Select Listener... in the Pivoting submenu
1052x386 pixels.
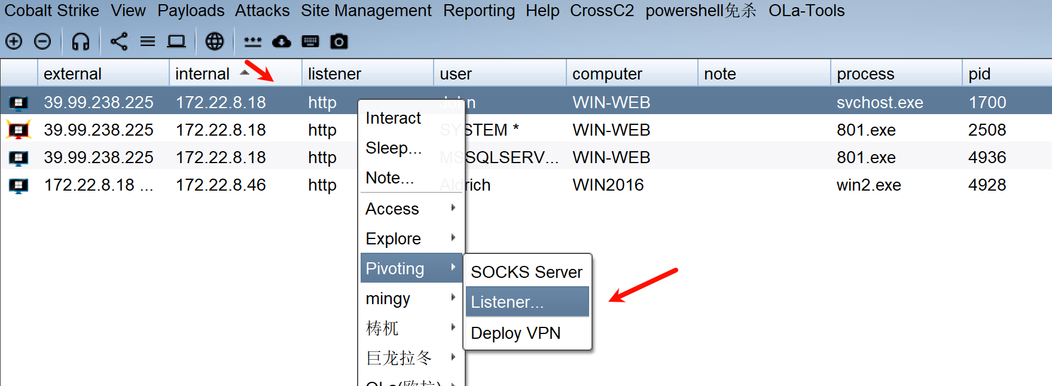(x=527, y=302)
